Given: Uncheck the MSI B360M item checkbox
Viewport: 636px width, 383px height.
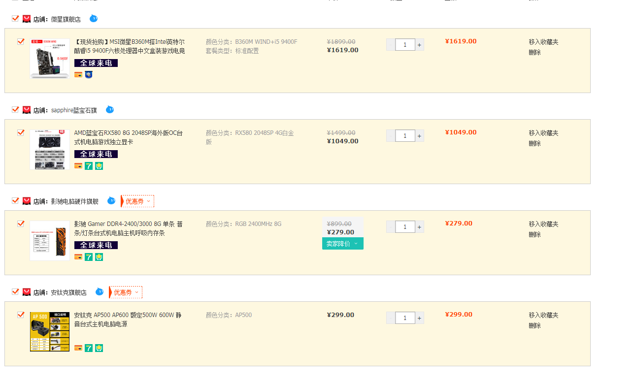Looking at the screenshot, I should point(21,41).
